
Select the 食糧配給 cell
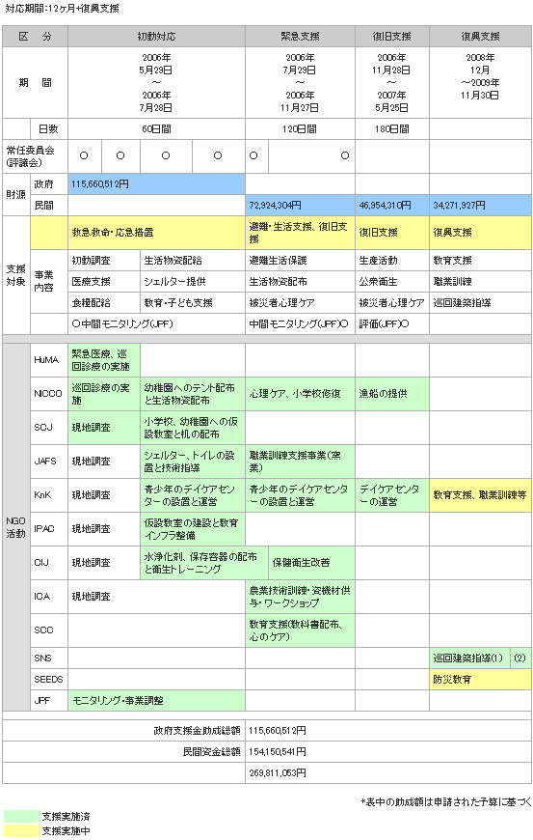pos(104,302)
